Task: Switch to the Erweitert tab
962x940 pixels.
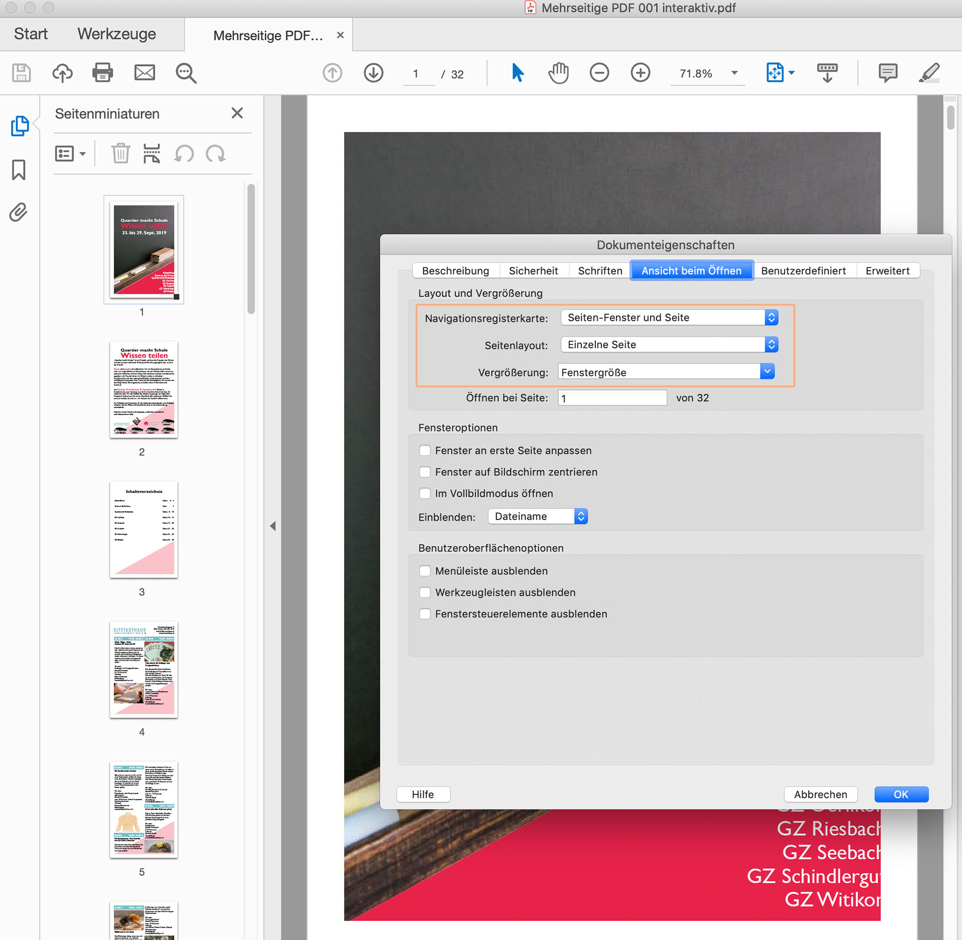Action: [x=887, y=271]
